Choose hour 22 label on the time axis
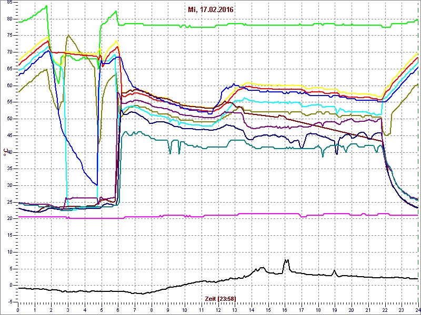421x315 pixels. pyautogui.click(x=385, y=309)
